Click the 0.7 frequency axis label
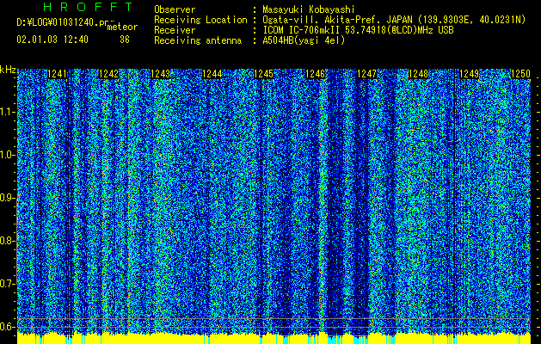 [7, 284]
